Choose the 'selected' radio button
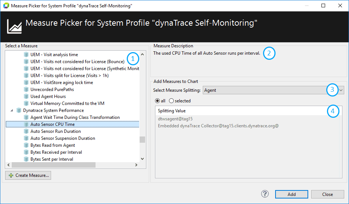 point(171,101)
